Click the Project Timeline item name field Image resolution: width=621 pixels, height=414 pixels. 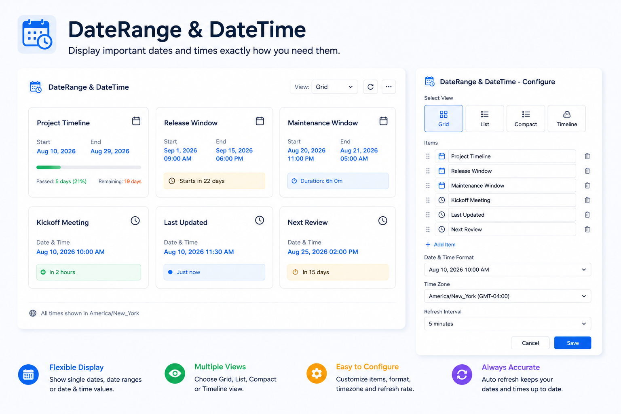(512, 156)
